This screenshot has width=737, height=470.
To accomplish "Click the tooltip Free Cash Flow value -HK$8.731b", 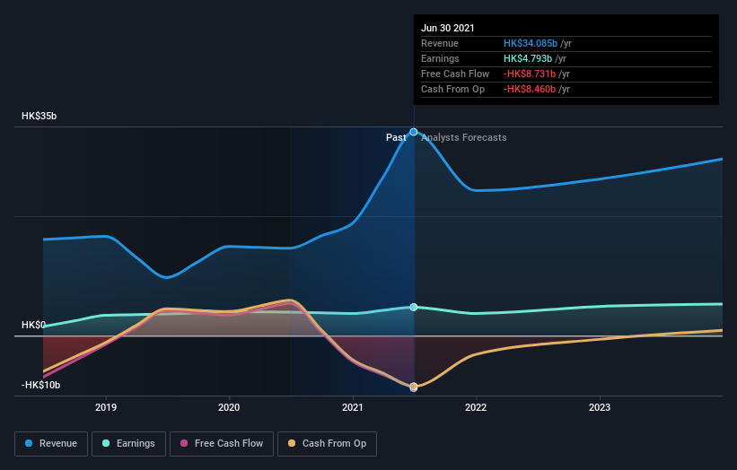I will pyautogui.click(x=530, y=74).
